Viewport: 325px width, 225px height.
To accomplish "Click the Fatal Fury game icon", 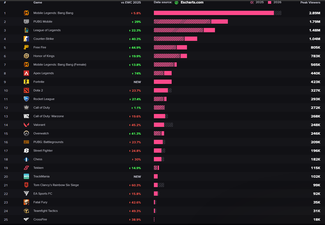I will pos(26,202).
